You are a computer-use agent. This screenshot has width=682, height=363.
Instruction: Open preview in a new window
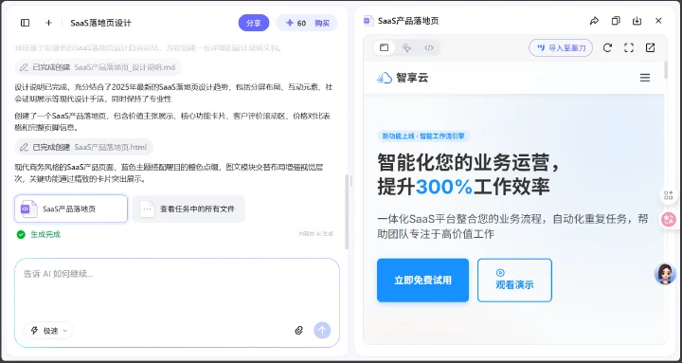click(650, 48)
